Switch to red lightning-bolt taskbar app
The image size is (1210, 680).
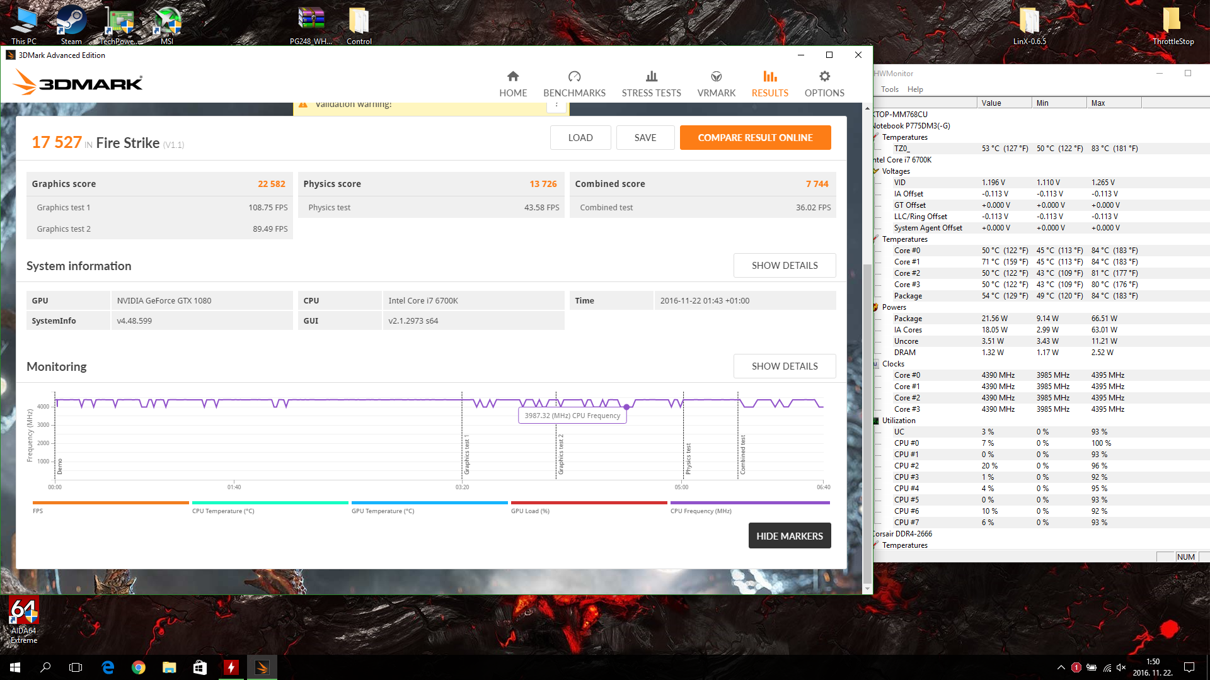pyautogui.click(x=231, y=667)
